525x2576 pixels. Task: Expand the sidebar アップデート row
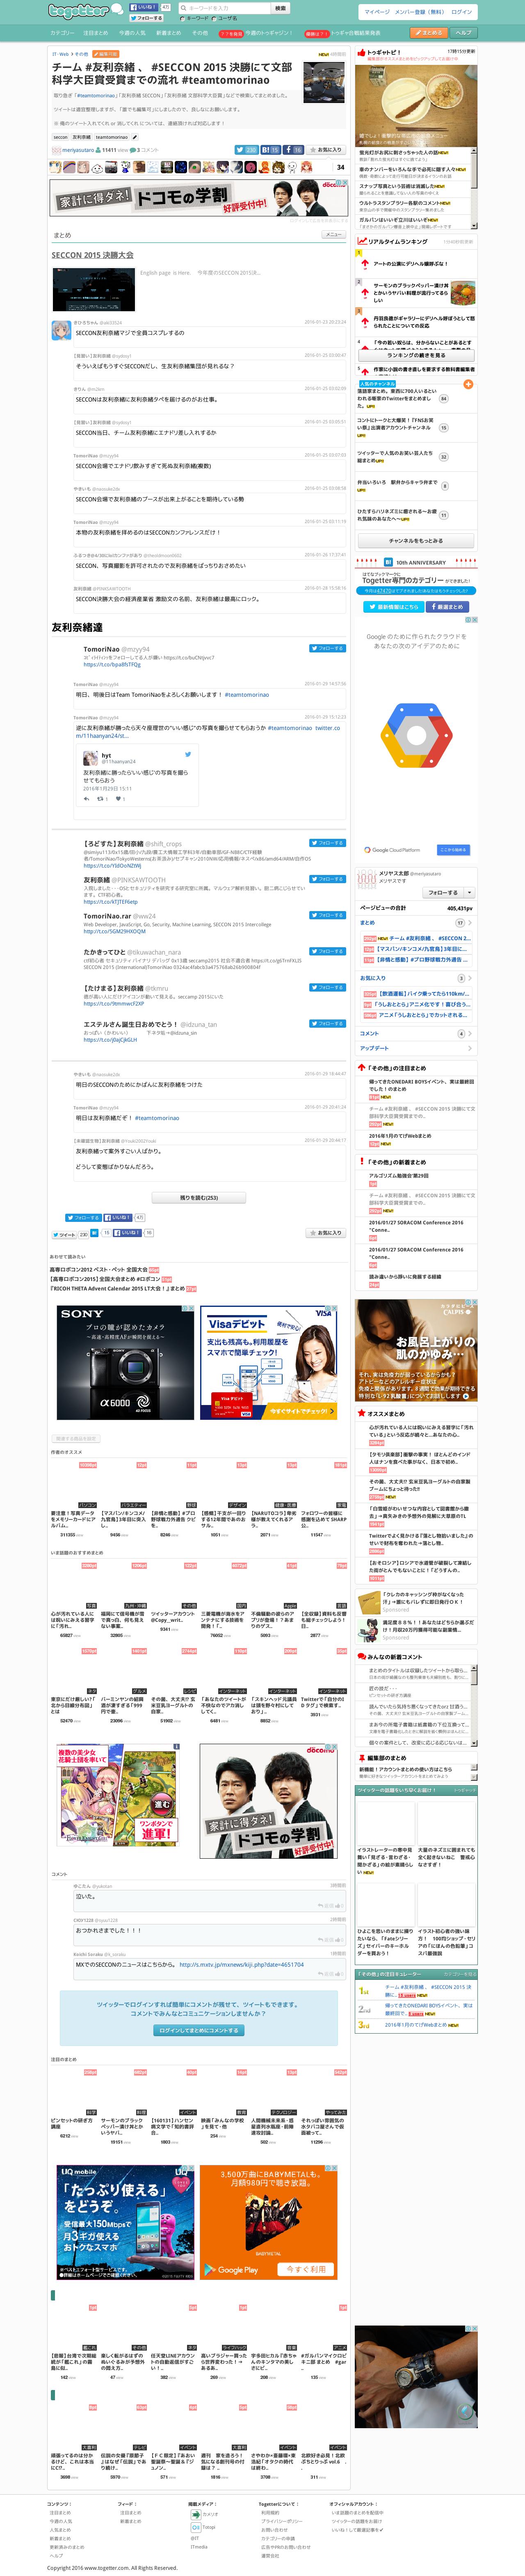tap(416, 1048)
